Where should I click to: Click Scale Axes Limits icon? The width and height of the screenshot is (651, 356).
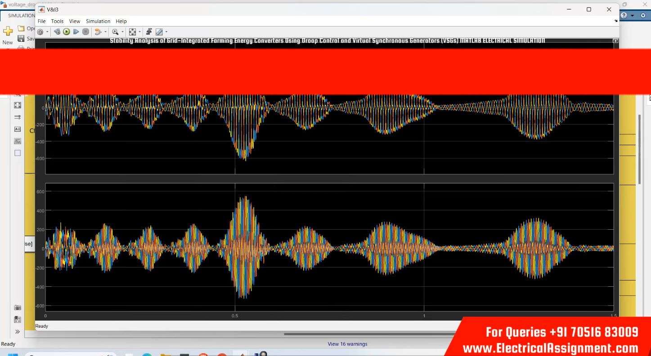click(132, 32)
